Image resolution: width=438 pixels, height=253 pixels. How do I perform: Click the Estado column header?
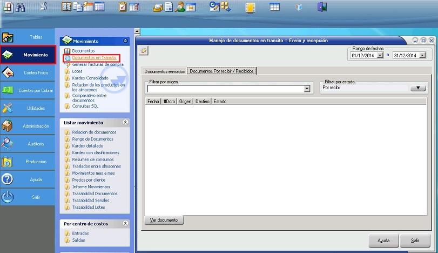220,101
